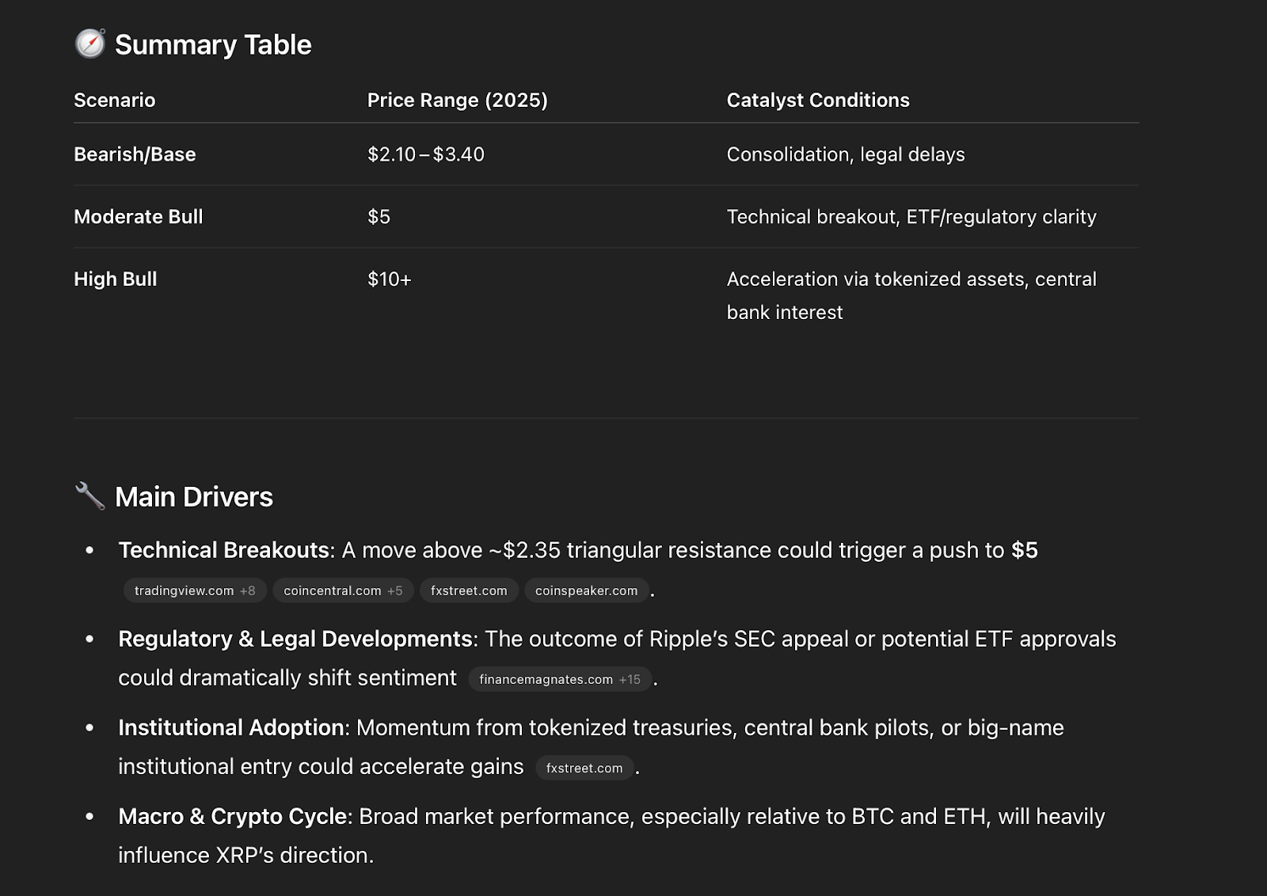The width and height of the screenshot is (1267, 896).
Task: Select the Catalyst Conditions column header
Action: tap(818, 101)
